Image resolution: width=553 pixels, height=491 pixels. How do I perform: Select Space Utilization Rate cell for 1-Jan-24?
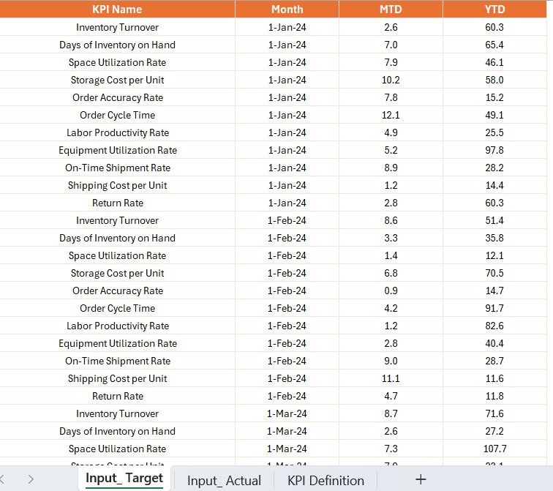pos(117,62)
